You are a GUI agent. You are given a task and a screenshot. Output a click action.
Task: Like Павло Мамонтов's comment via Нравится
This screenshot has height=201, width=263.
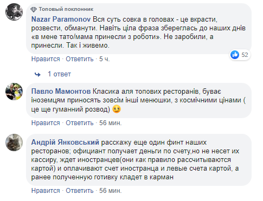tap(46, 123)
